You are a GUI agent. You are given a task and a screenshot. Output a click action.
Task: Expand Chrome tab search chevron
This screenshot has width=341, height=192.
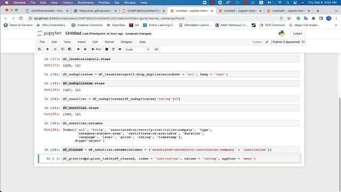(x=336, y=11)
